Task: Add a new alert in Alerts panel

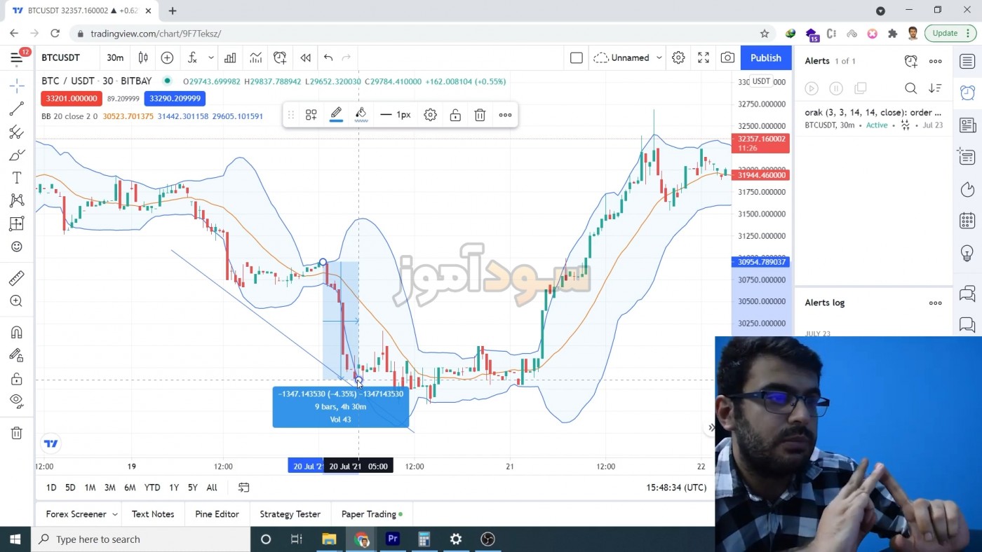Action: click(910, 61)
